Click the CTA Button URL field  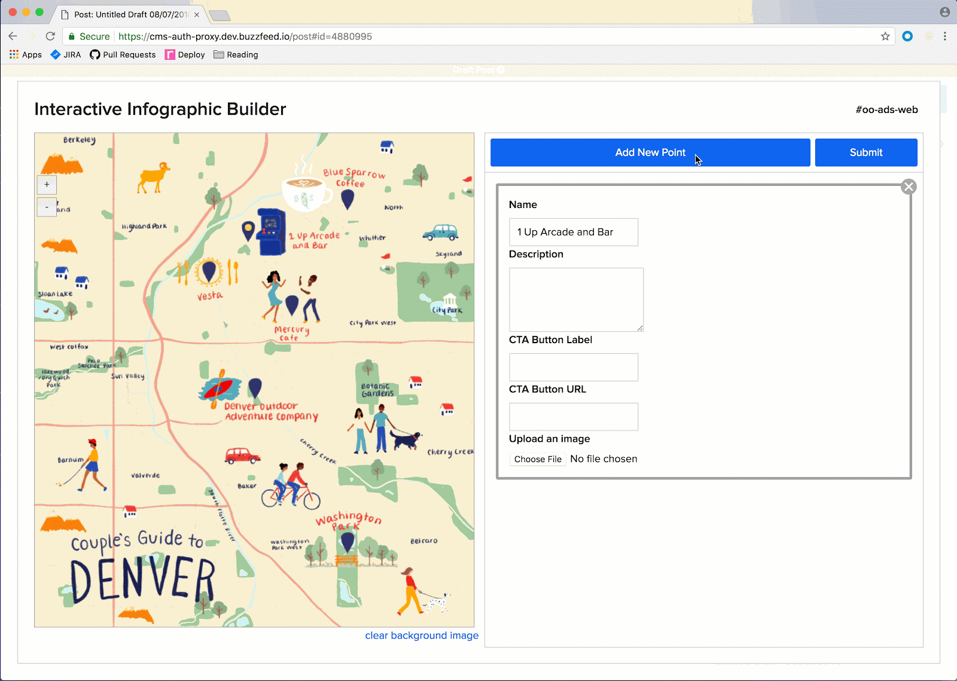(574, 417)
